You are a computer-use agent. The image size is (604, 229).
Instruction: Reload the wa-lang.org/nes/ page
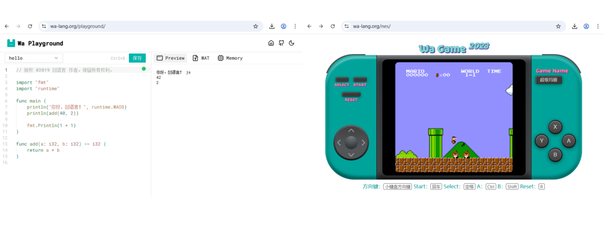tap(333, 26)
